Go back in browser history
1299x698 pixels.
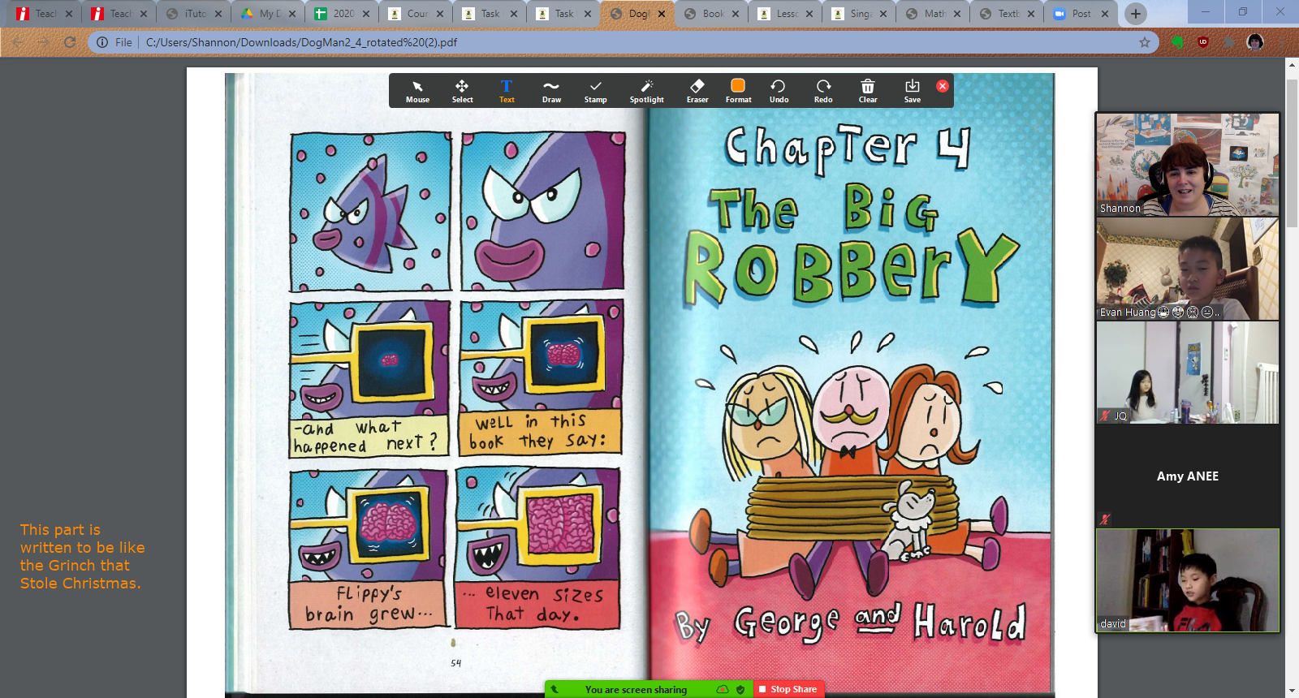tap(18, 42)
